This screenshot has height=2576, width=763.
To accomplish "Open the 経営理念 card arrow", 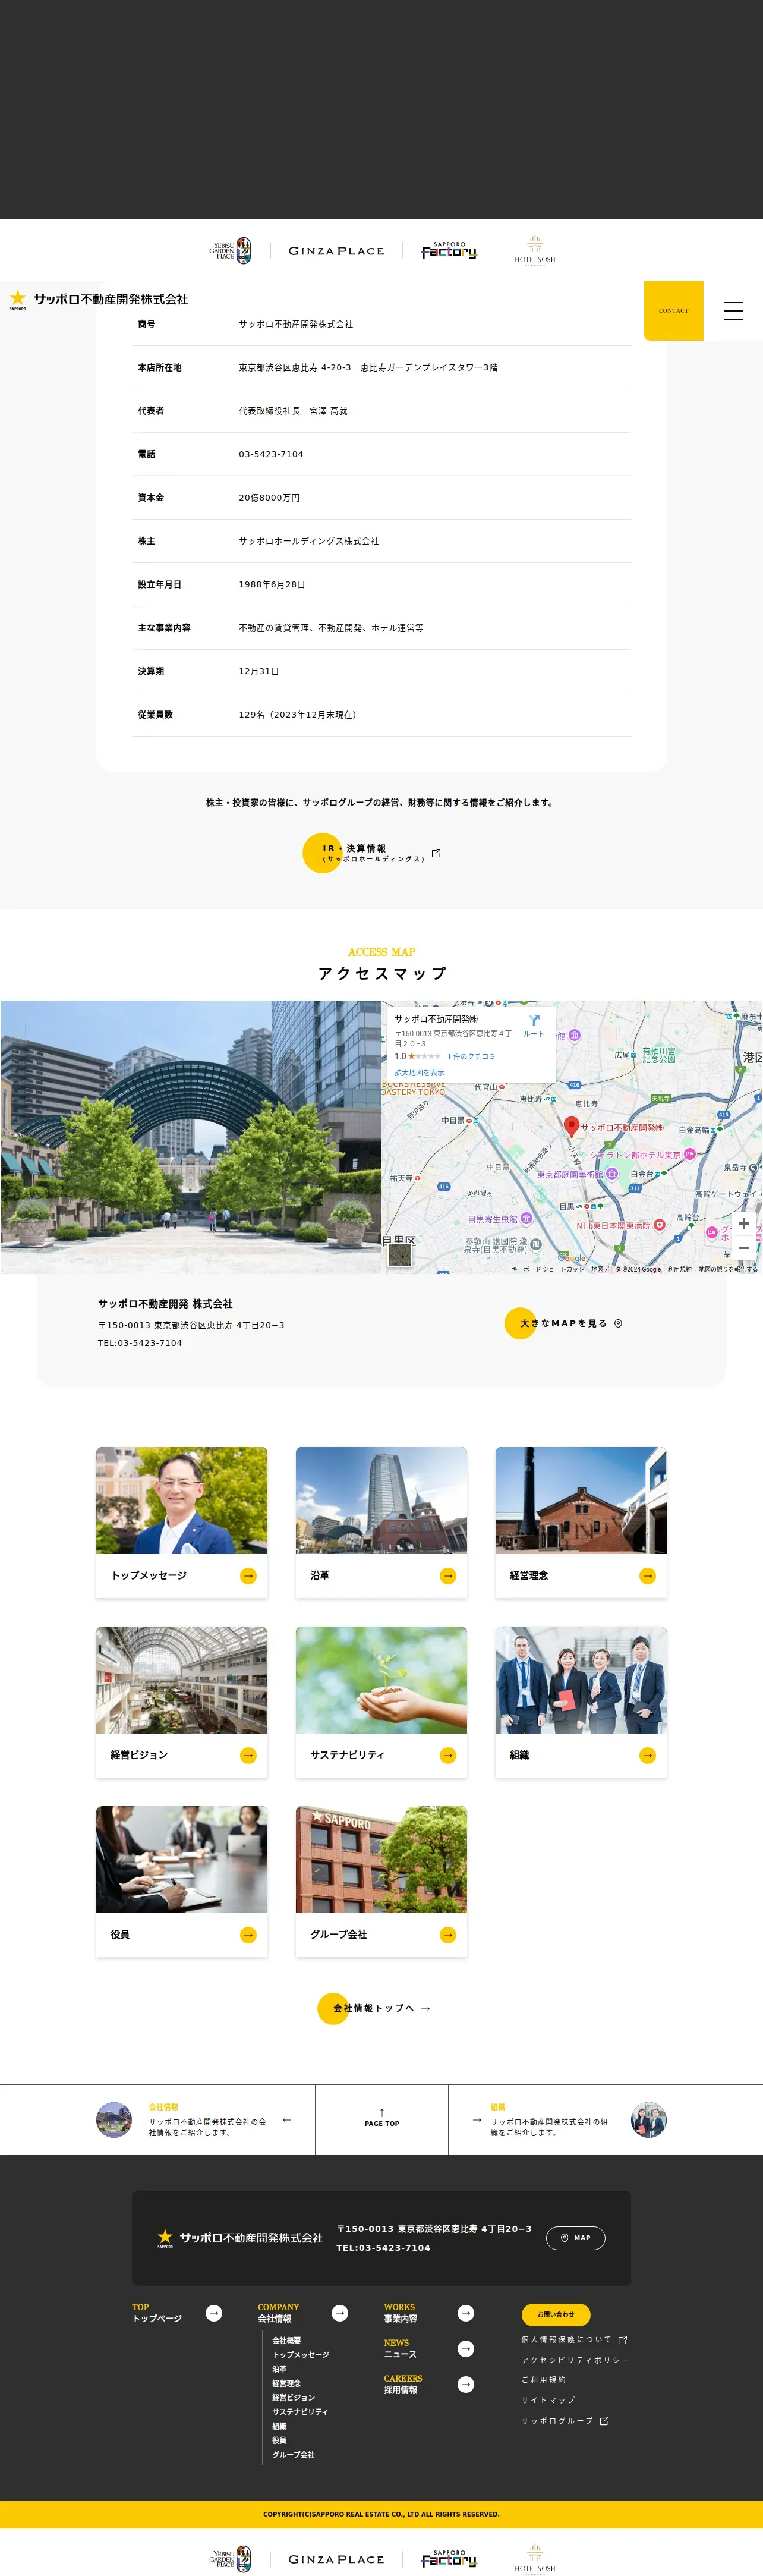I will [x=647, y=1576].
